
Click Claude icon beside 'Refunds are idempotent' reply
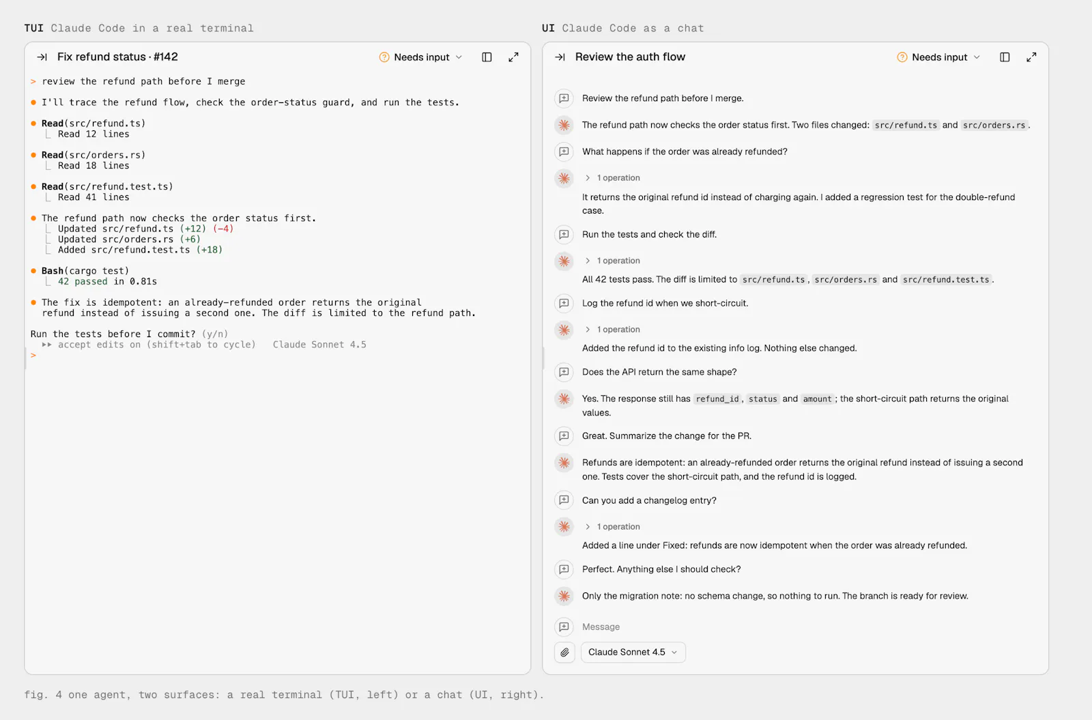point(564,463)
